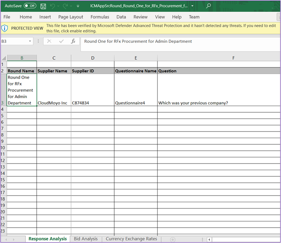Open the File menu
The height and width of the screenshot is (243, 281).
click(7, 17)
